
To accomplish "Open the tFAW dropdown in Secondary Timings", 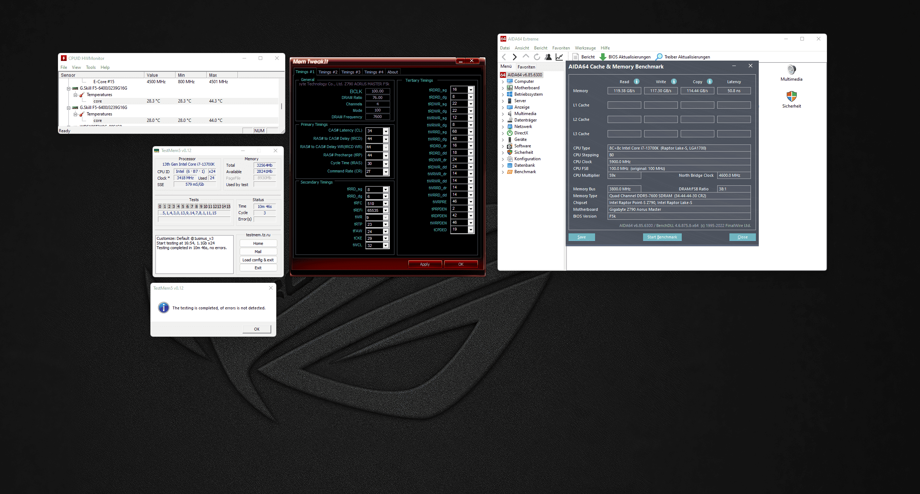I will pos(386,232).
